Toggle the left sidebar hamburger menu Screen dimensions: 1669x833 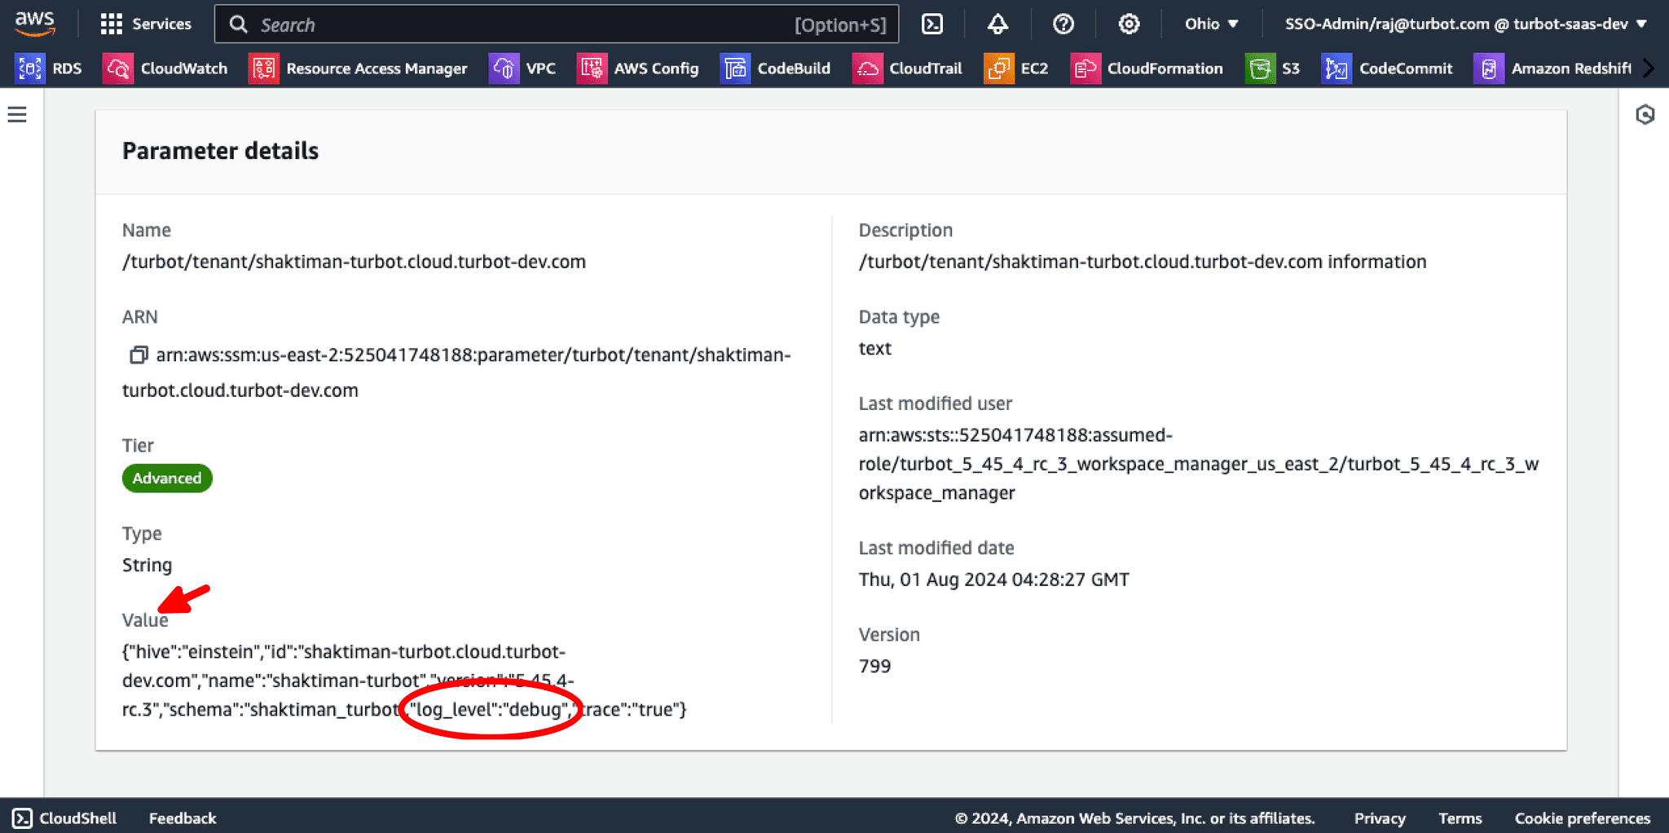[17, 115]
